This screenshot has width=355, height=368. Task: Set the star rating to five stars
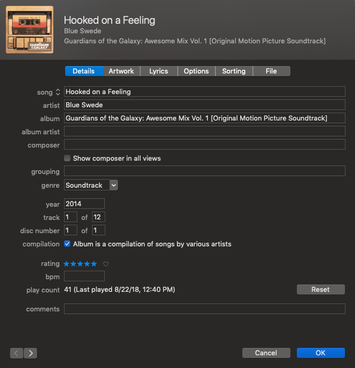pyautogui.click(x=94, y=264)
